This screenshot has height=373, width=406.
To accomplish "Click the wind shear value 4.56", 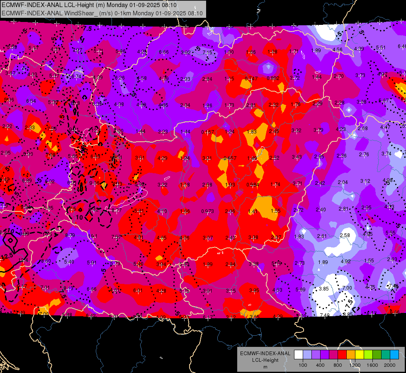I will tap(338, 49).
